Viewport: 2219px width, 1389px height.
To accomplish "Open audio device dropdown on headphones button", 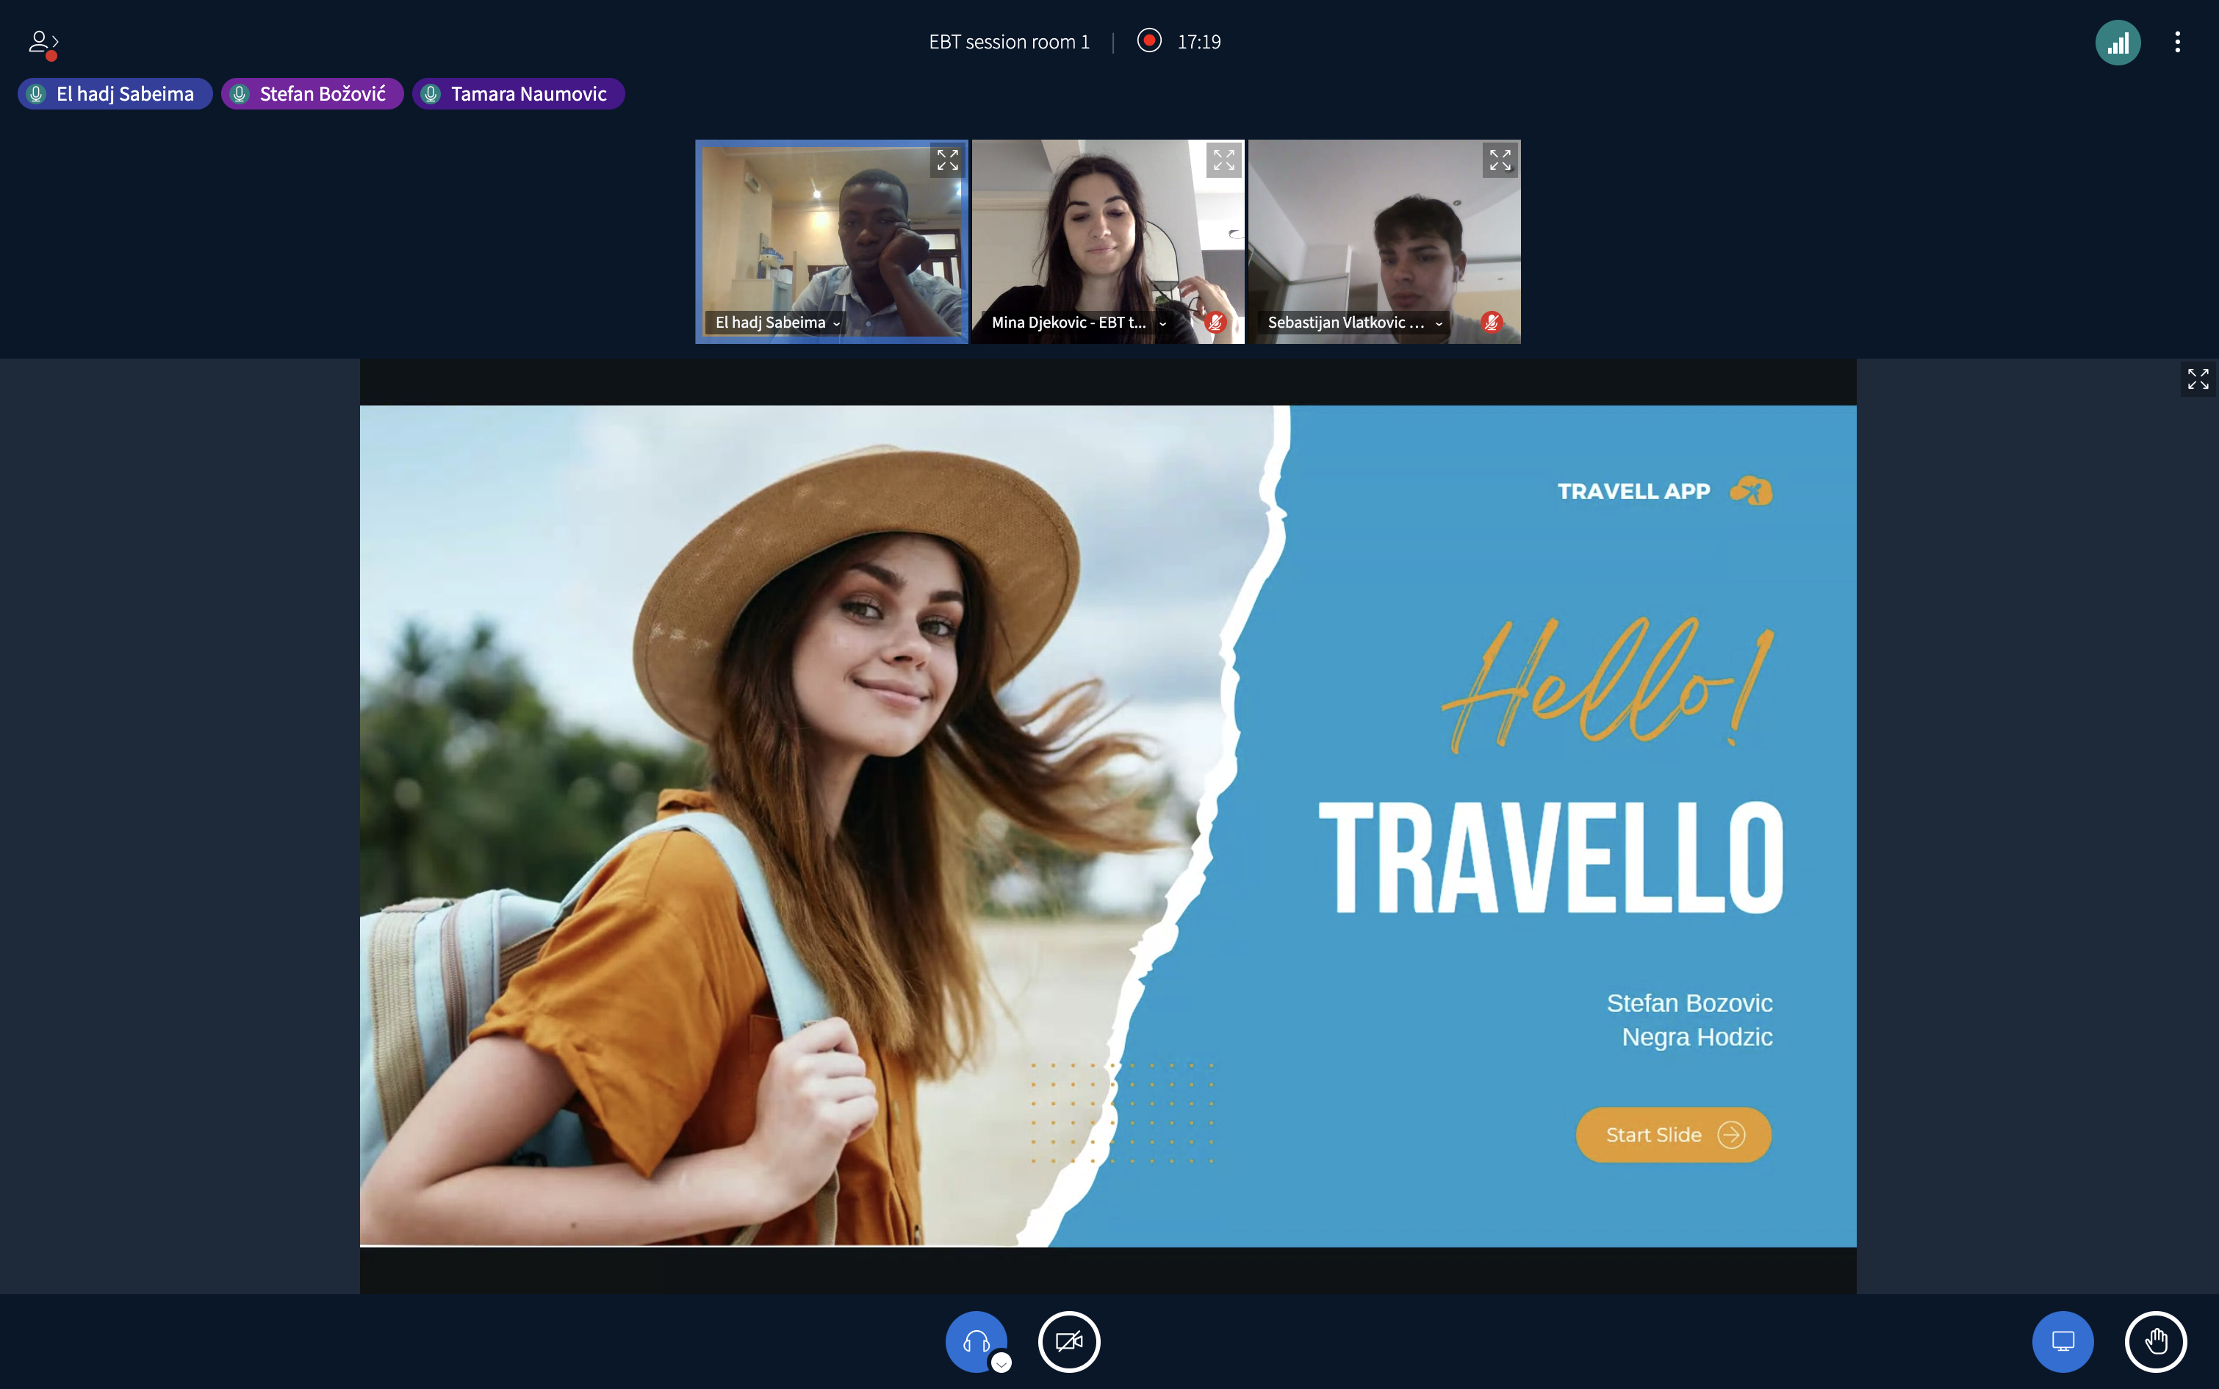I will (x=1001, y=1363).
